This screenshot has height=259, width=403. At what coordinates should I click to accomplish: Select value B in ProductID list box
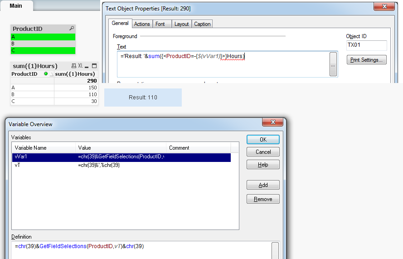43,44
